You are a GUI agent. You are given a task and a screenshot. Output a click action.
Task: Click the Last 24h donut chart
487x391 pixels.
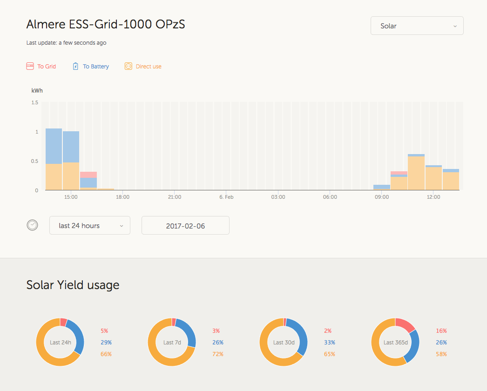click(x=60, y=342)
